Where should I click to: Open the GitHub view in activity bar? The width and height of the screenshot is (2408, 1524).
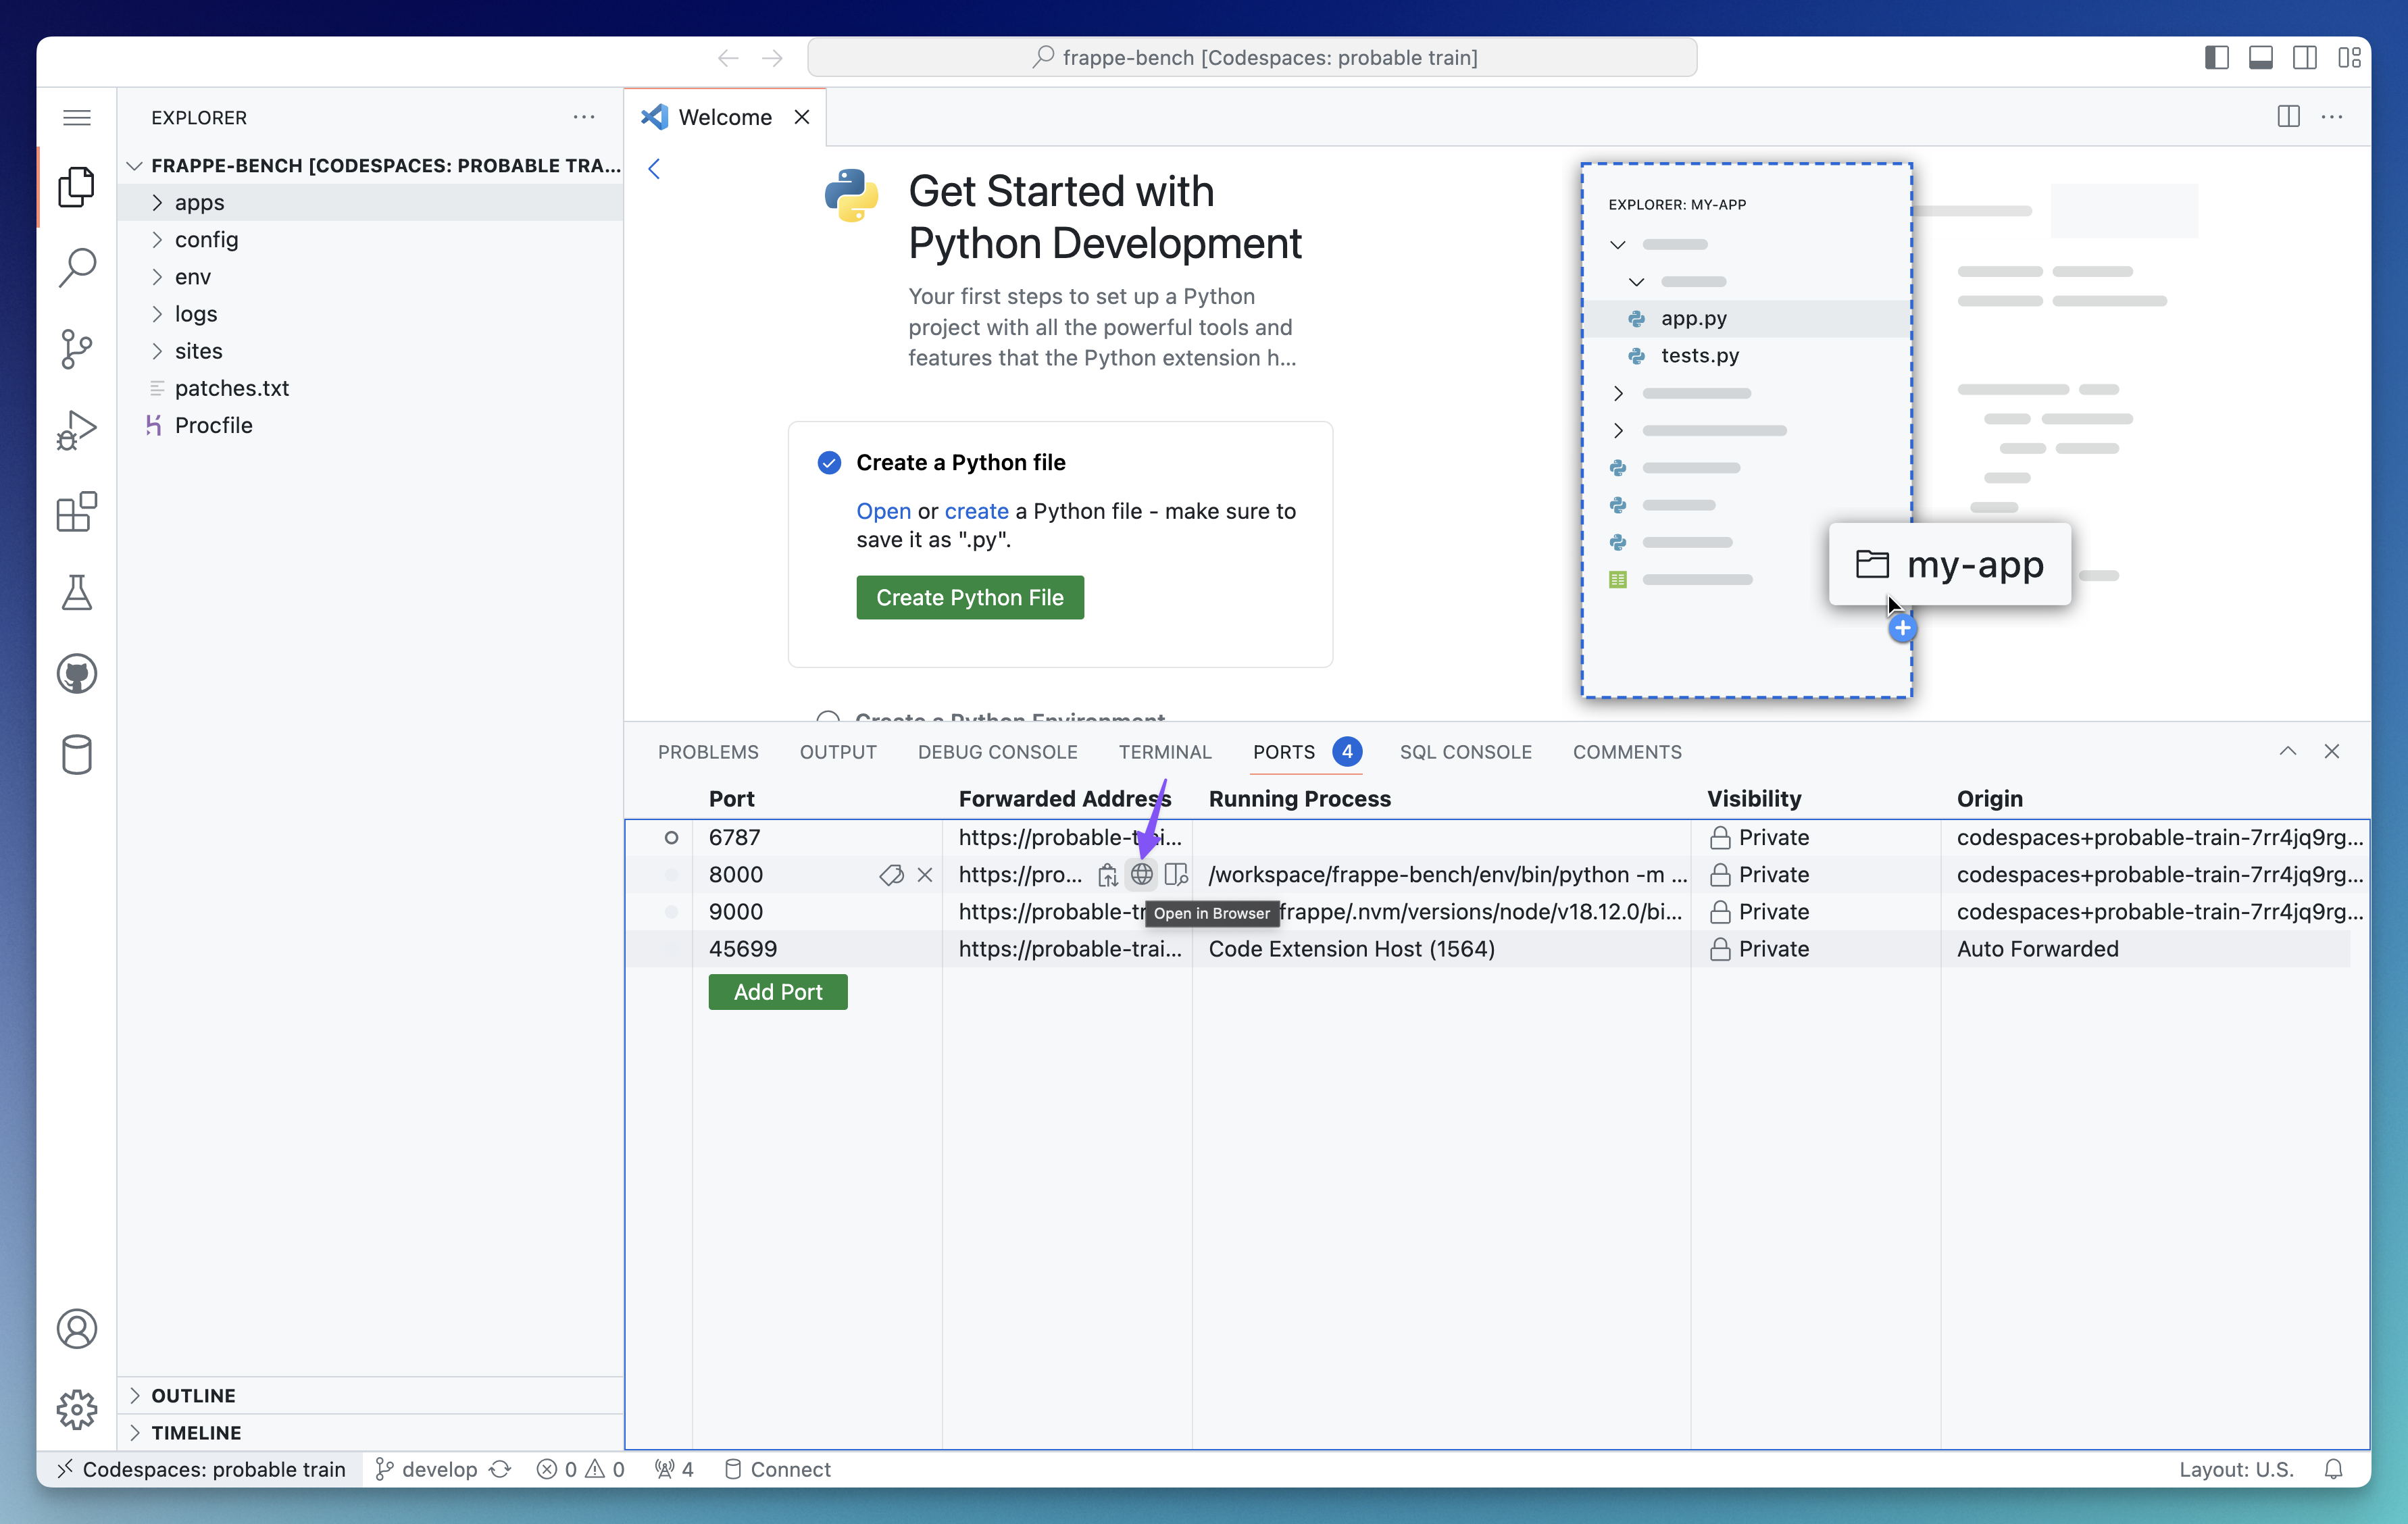pyautogui.click(x=77, y=674)
